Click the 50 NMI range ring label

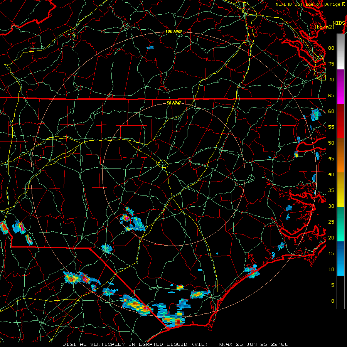click(x=173, y=103)
